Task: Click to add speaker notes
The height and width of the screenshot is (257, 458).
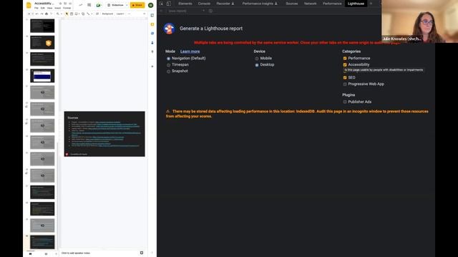Action: (76, 253)
